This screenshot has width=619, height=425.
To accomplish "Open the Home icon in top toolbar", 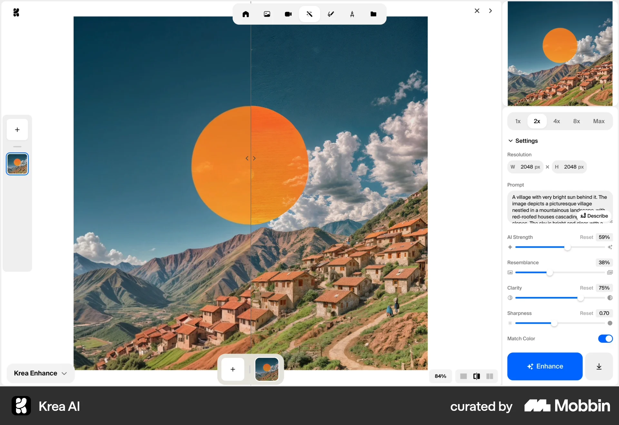I will [x=246, y=14].
